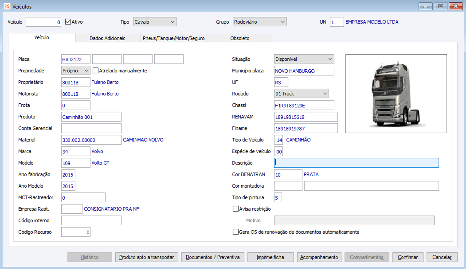Toggle the Ativo checkbox
Viewport: 466px width, 269px height.
(x=68, y=22)
